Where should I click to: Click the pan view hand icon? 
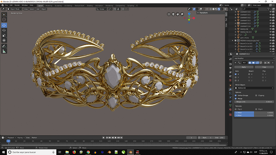(x=178, y=14)
